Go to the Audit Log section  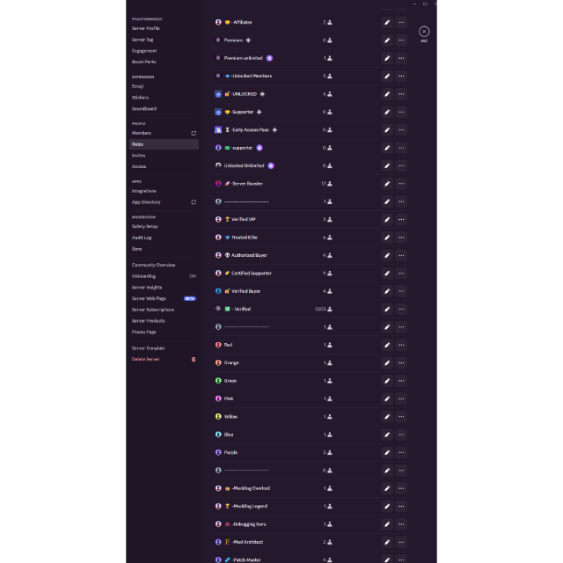[x=142, y=238]
